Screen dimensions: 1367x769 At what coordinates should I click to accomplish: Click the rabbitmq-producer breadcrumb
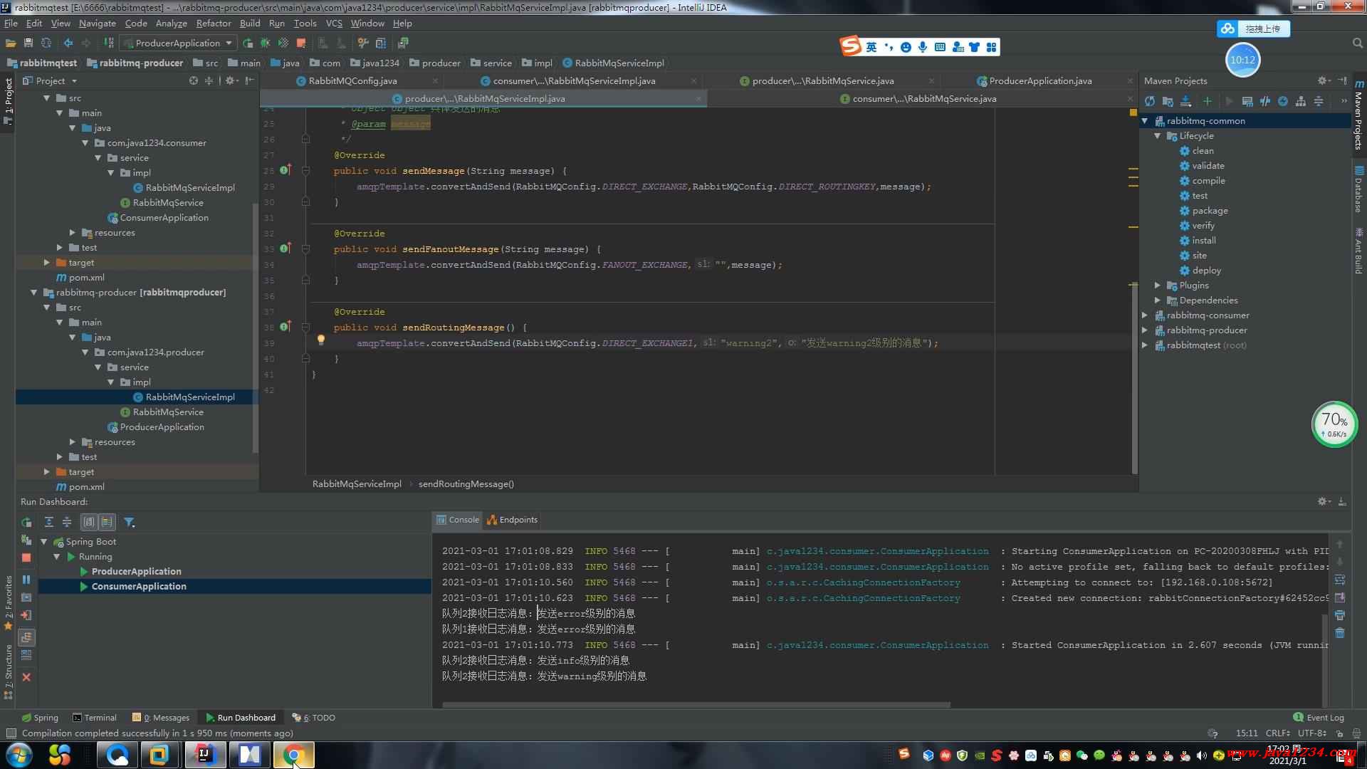pos(135,63)
